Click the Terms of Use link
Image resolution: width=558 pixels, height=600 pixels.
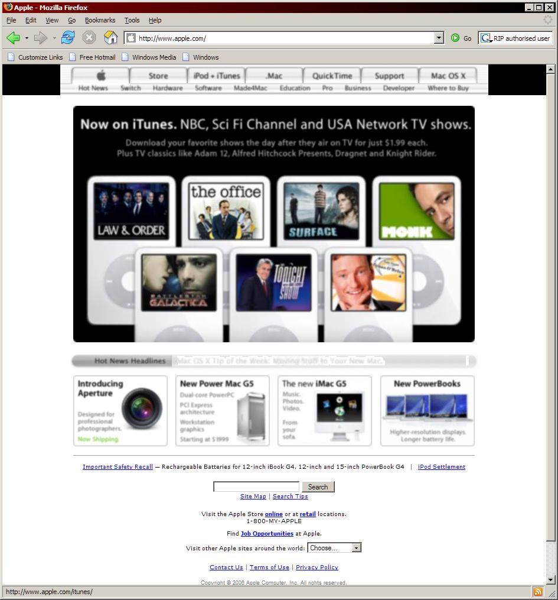point(269,567)
